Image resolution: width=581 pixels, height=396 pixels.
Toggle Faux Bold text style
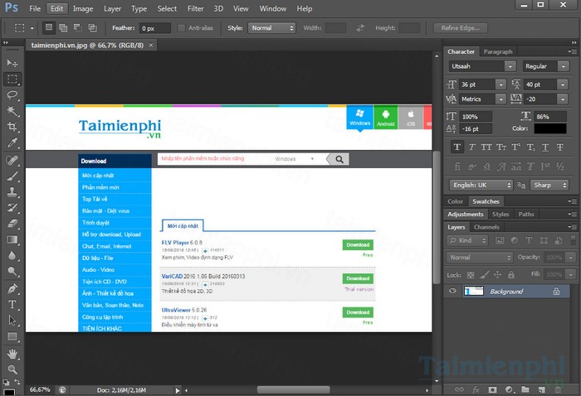(x=456, y=147)
